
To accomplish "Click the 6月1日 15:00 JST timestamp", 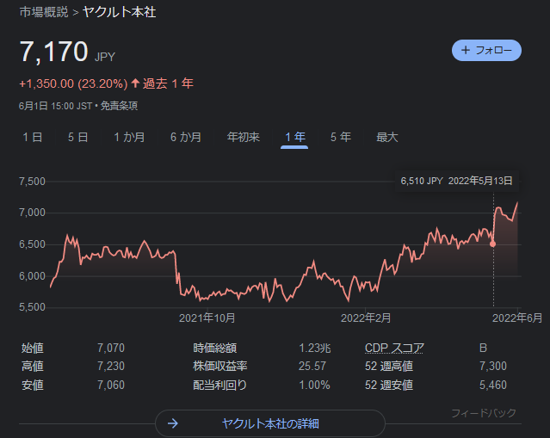I will [55, 106].
